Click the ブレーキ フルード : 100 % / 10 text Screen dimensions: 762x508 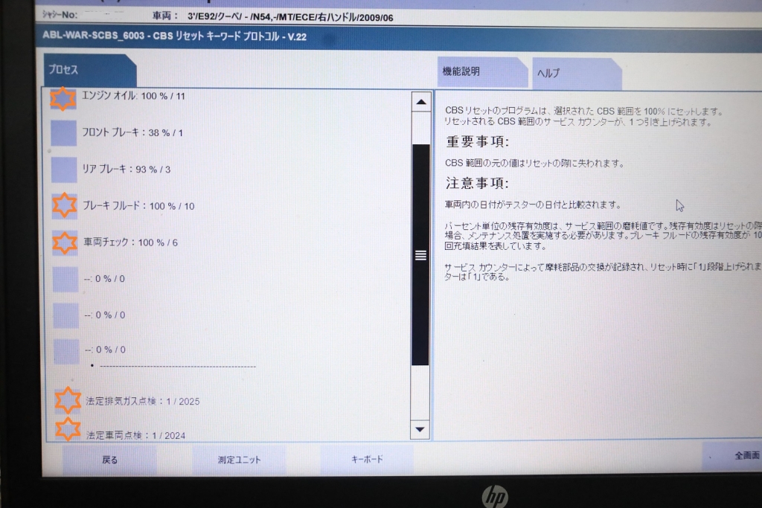pos(138,206)
